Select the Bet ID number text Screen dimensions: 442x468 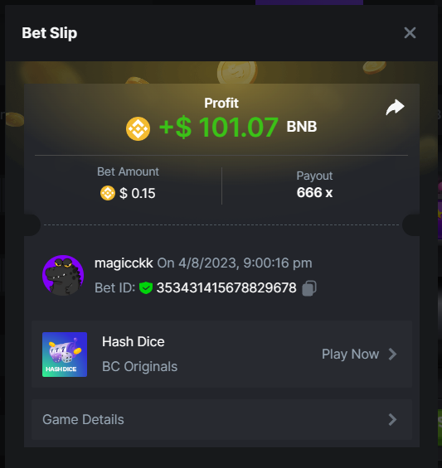click(x=226, y=288)
